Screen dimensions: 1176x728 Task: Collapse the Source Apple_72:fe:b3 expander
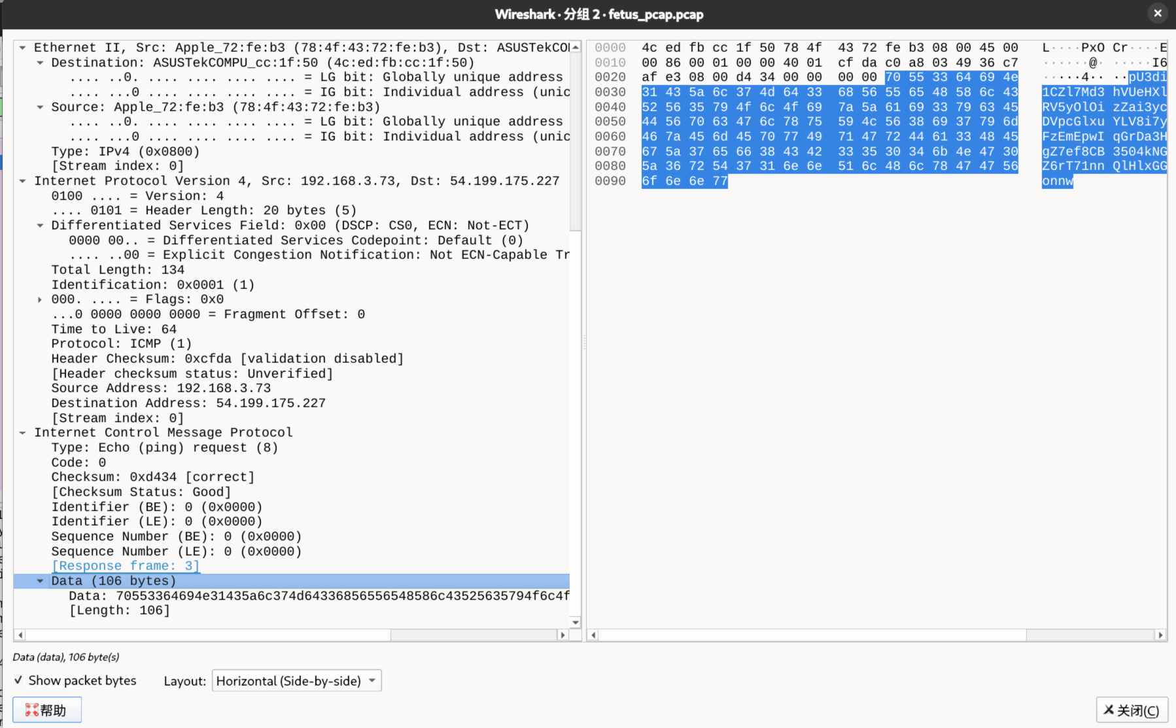[40, 107]
